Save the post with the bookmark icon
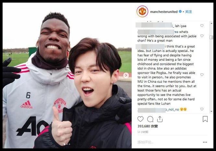 [205, 119]
